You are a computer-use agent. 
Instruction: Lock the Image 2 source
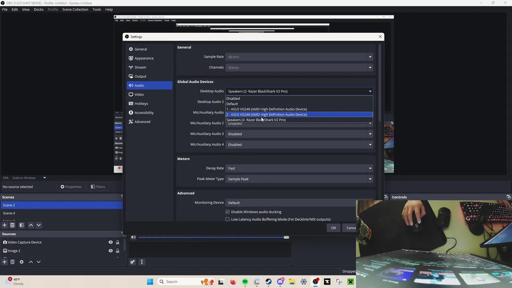click(118, 251)
